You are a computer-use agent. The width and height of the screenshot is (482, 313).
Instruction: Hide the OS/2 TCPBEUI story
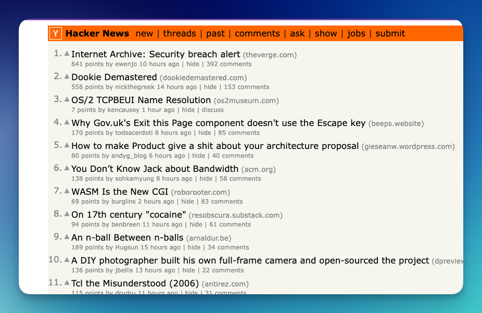188,110
